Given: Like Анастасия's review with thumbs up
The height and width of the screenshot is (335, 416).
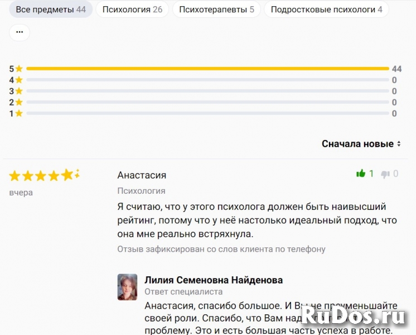Looking at the screenshot, I should tap(361, 174).
